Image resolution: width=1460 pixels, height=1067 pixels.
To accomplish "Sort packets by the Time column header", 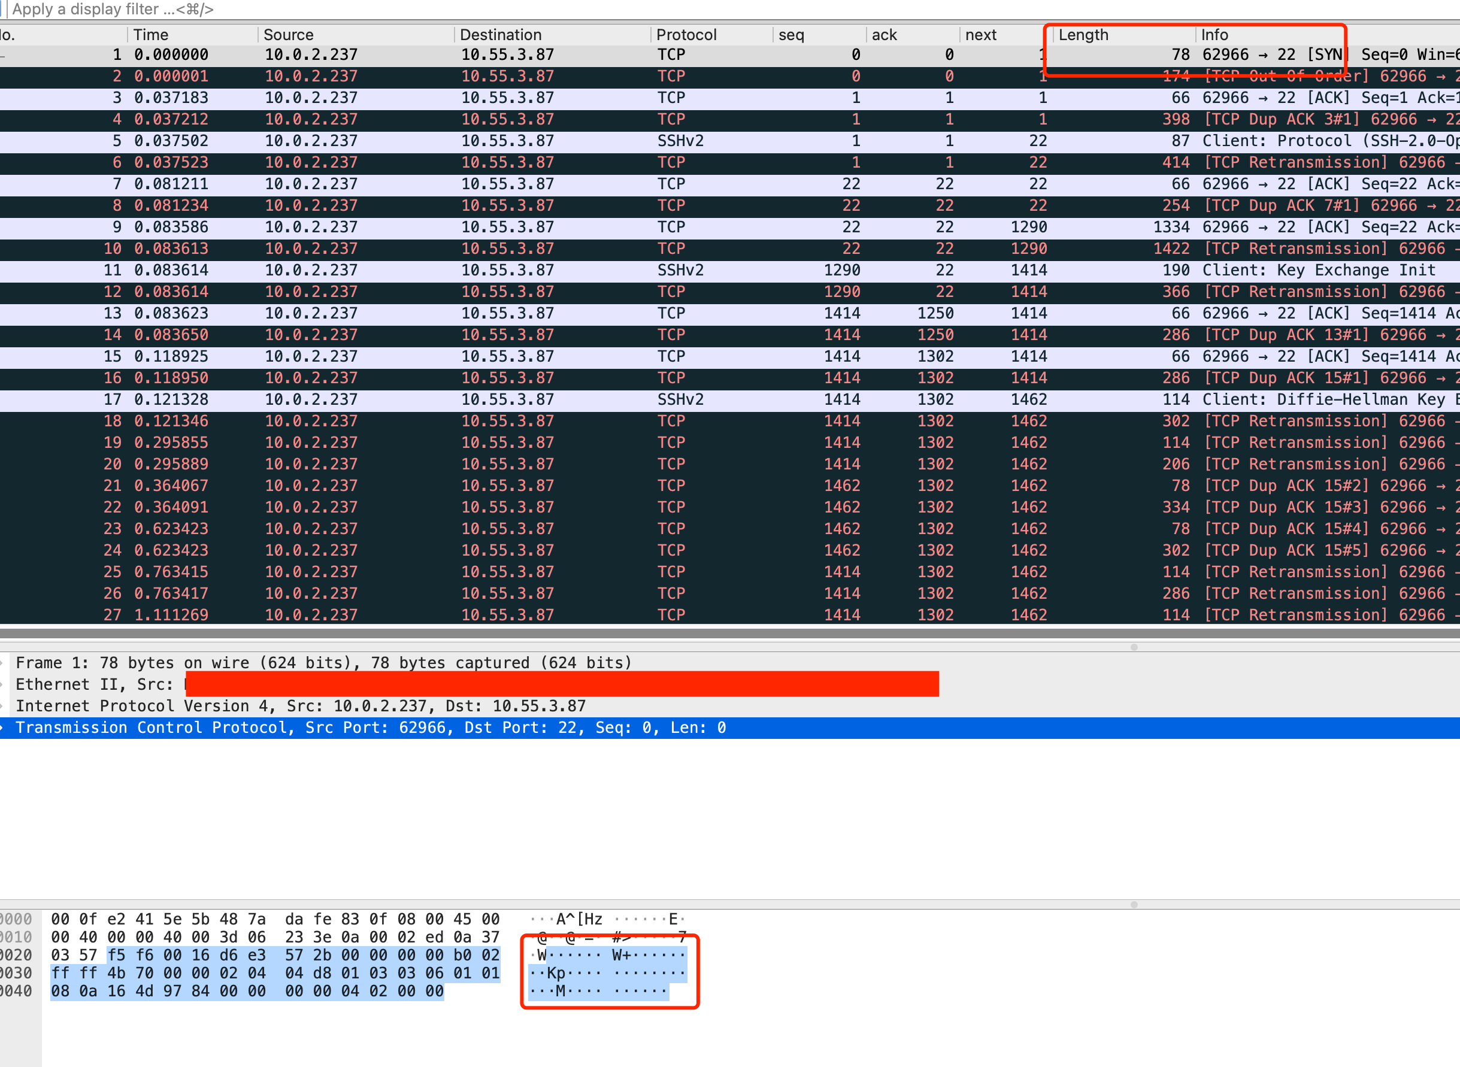I will pos(151,35).
